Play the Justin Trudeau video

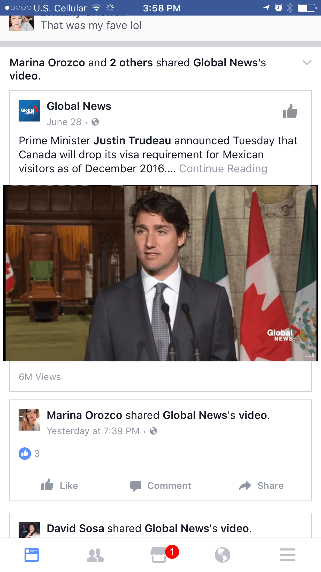click(160, 273)
